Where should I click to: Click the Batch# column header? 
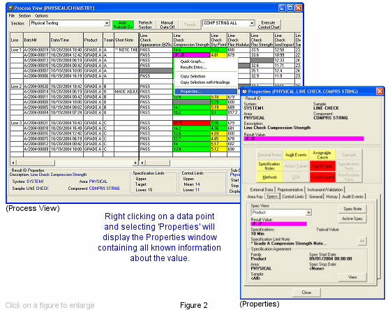36,40
